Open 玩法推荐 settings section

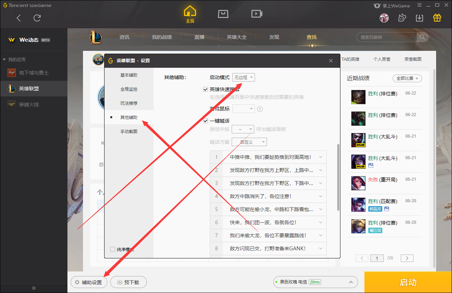click(129, 103)
